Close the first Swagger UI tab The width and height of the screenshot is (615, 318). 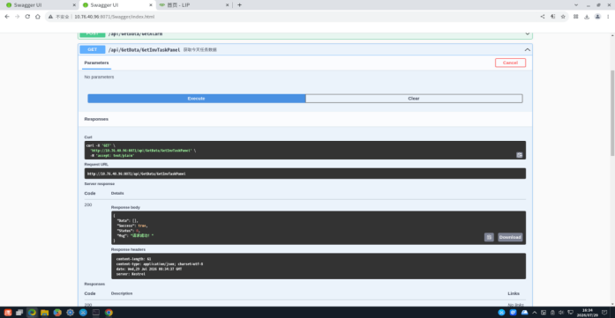point(74,5)
